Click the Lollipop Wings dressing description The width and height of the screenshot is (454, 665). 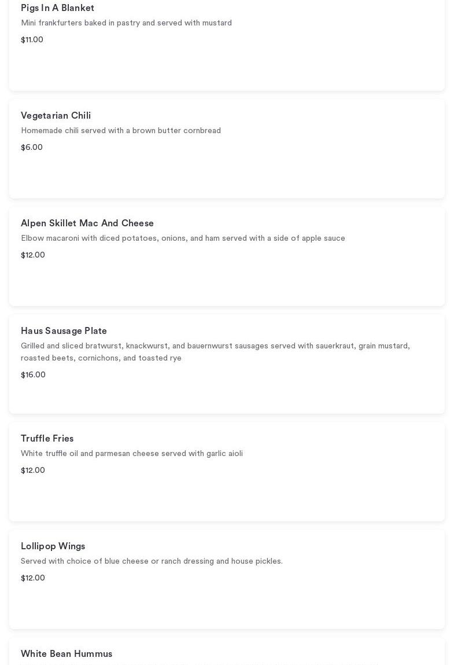(152, 561)
